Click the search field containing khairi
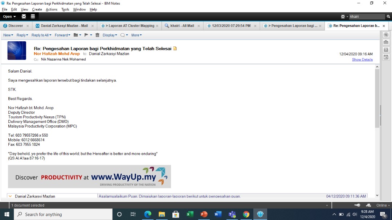 366,16
